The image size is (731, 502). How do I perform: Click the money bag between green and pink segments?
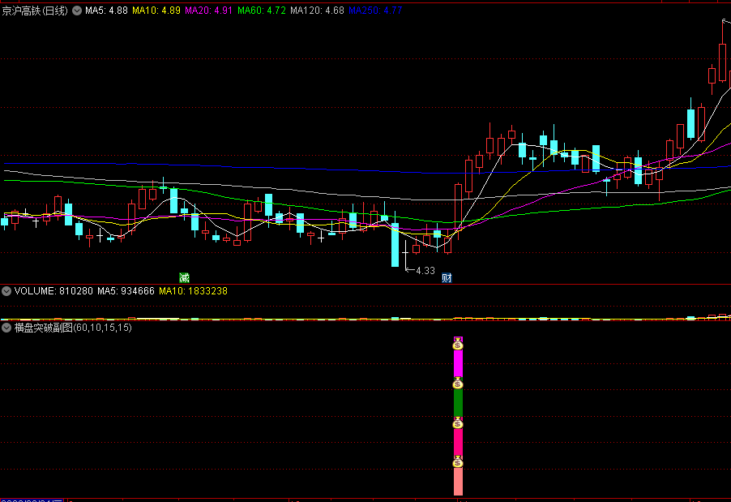(x=458, y=423)
